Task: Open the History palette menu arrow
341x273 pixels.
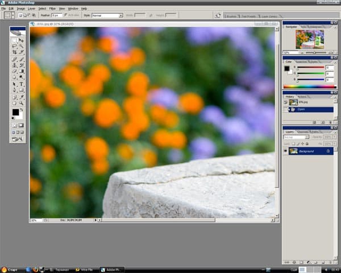Action: click(x=335, y=97)
